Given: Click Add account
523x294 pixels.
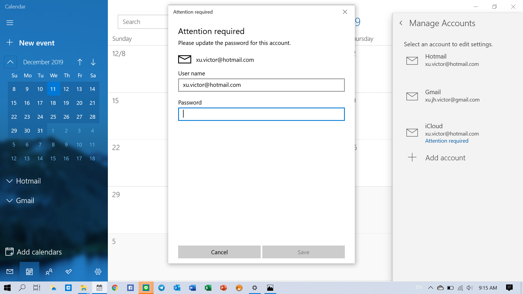Looking at the screenshot, I should (437, 158).
